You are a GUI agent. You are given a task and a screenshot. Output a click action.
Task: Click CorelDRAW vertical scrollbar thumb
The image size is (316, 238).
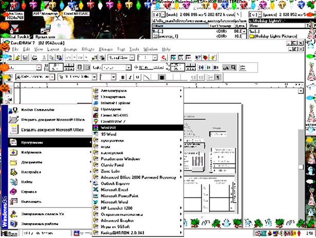click(x=301, y=167)
